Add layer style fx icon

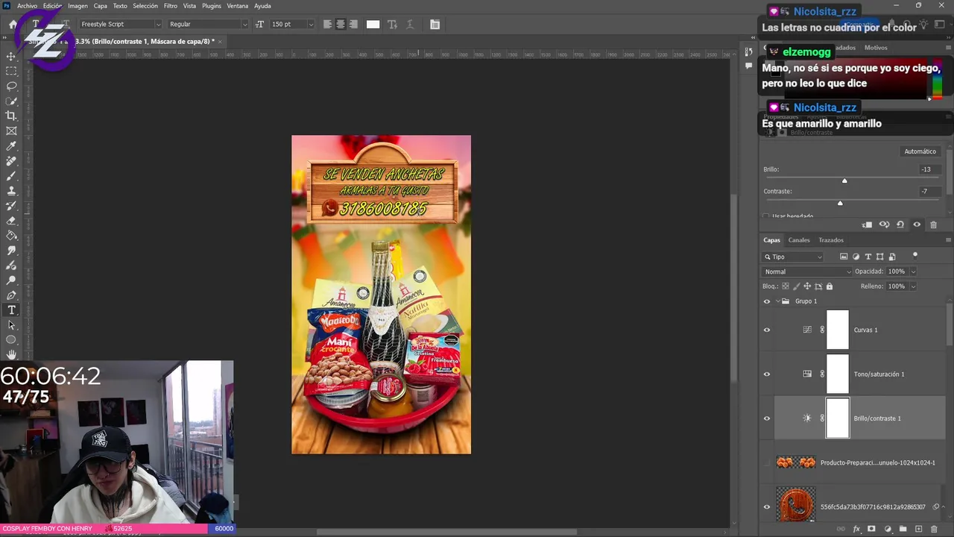(x=857, y=529)
